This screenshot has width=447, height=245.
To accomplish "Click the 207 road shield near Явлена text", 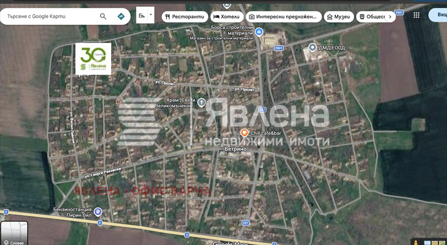I will [263, 109].
